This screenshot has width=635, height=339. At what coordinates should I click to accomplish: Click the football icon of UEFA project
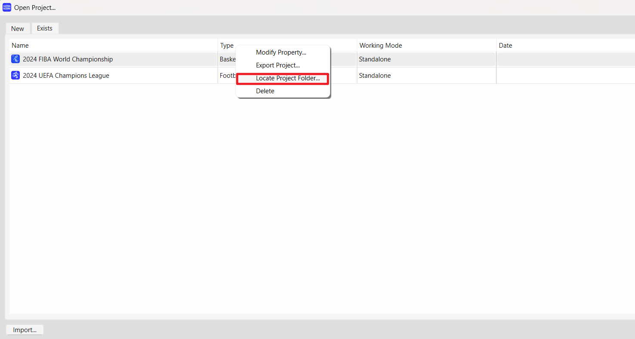tap(15, 76)
